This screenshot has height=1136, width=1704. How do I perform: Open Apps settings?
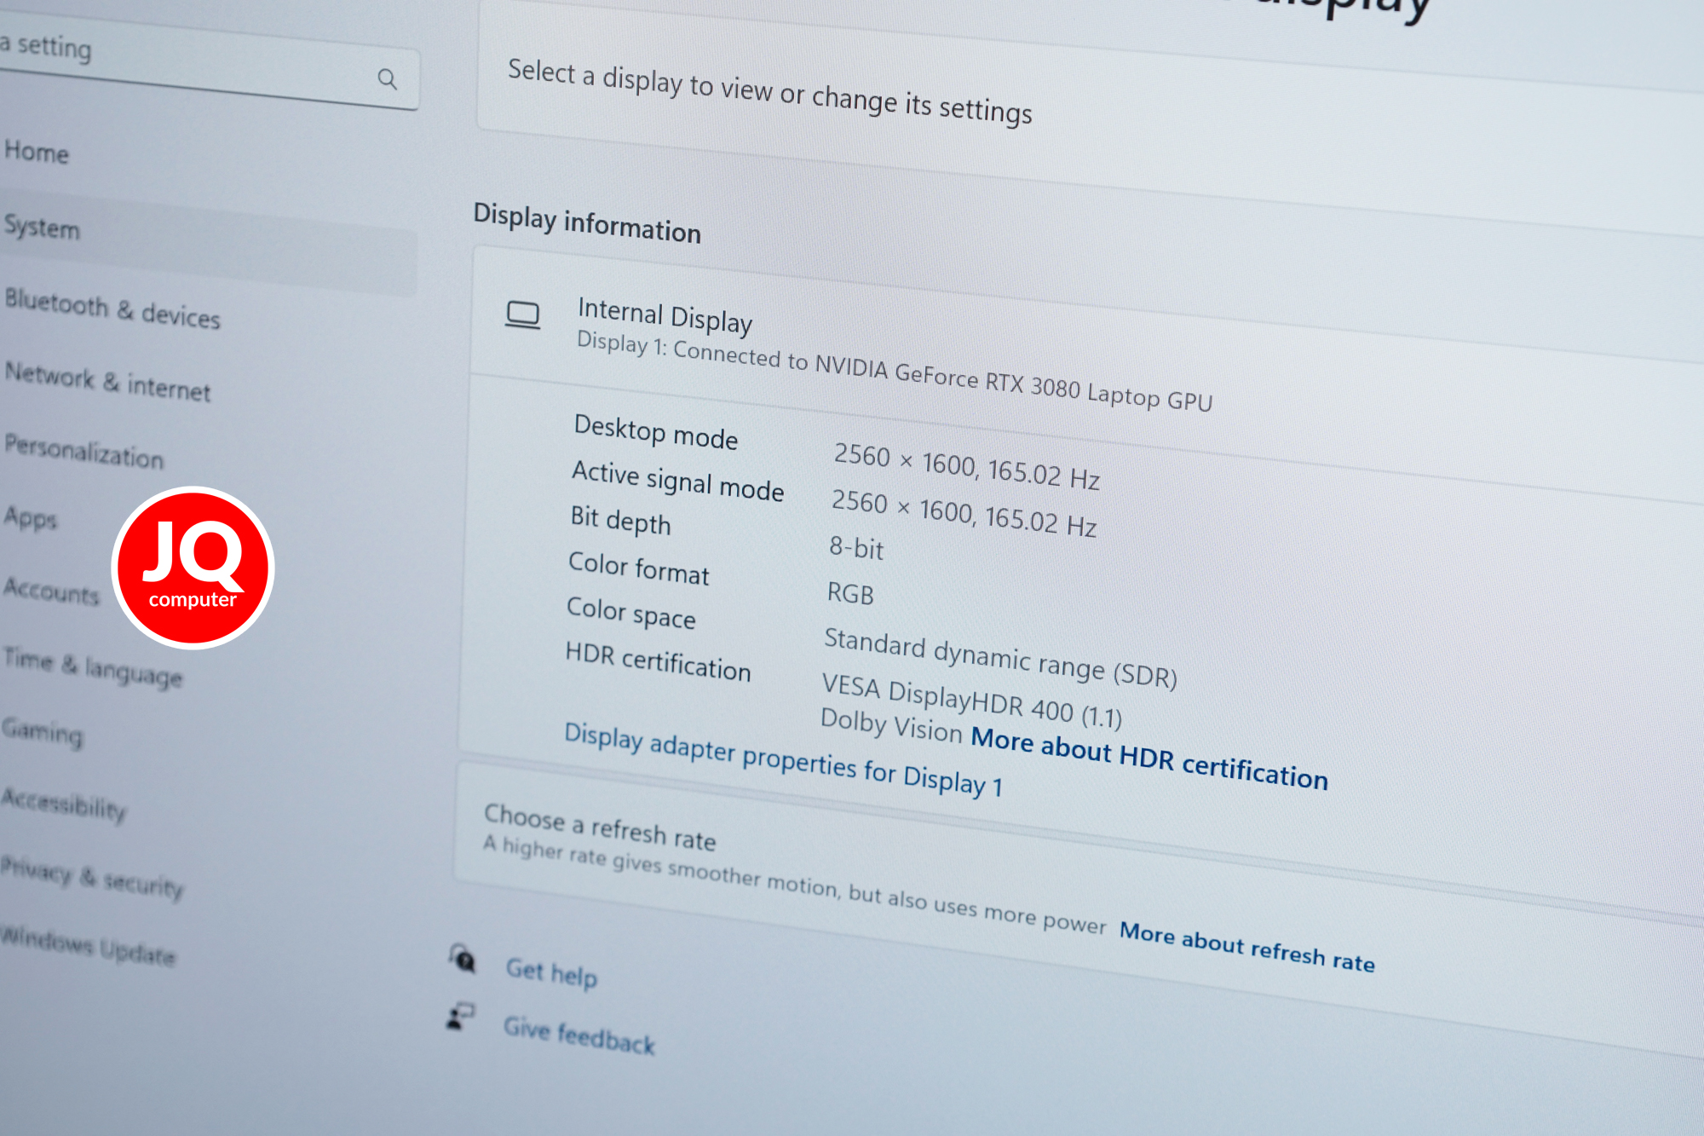point(30,517)
